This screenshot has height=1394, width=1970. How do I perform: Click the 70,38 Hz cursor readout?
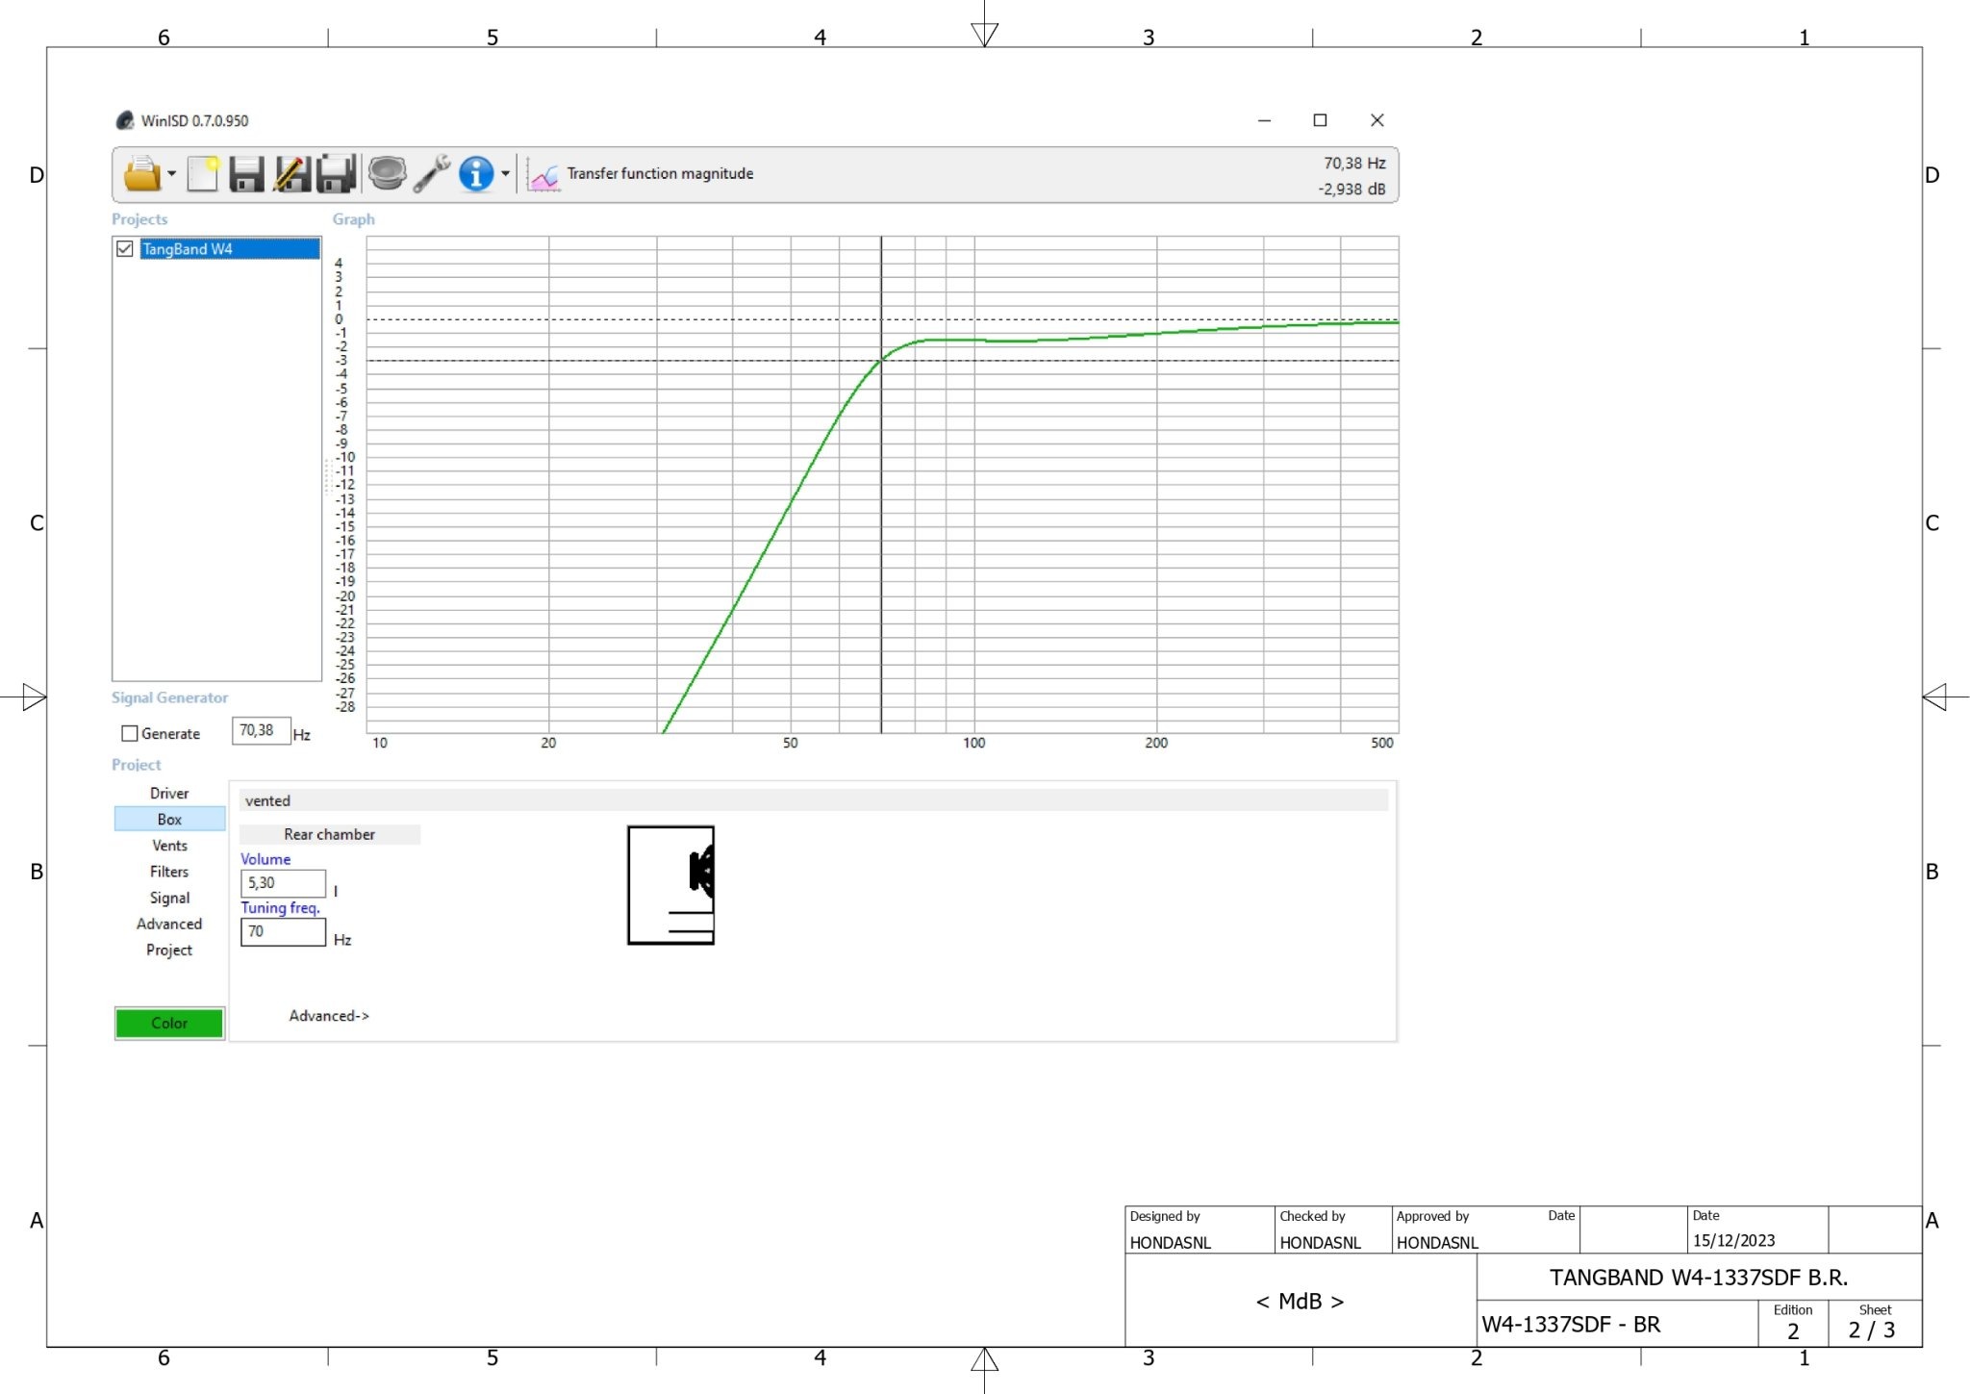point(1354,164)
